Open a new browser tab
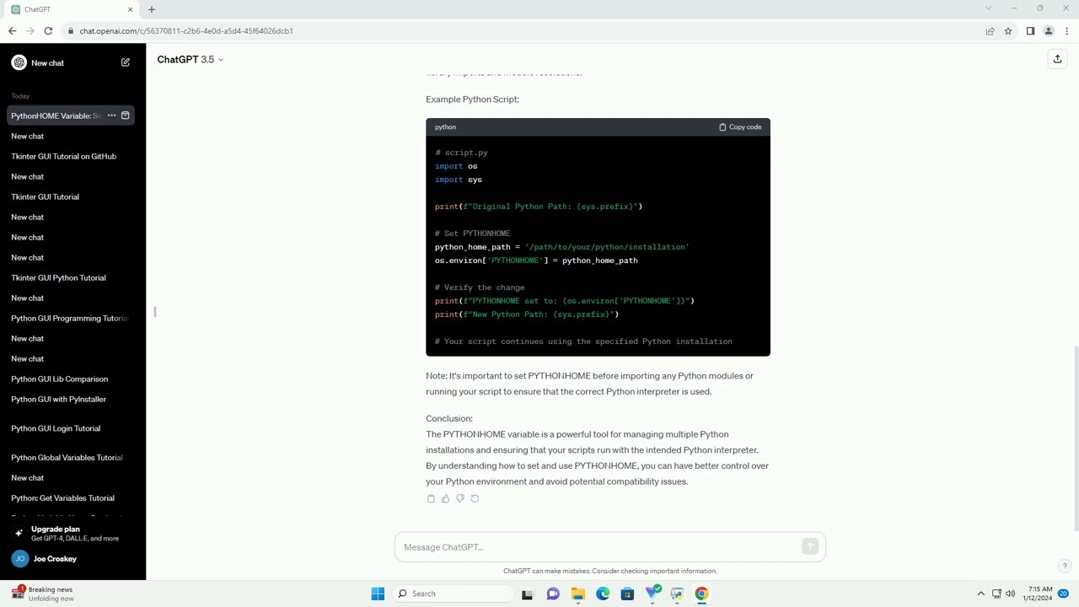 pyautogui.click(x=152, y=9)
